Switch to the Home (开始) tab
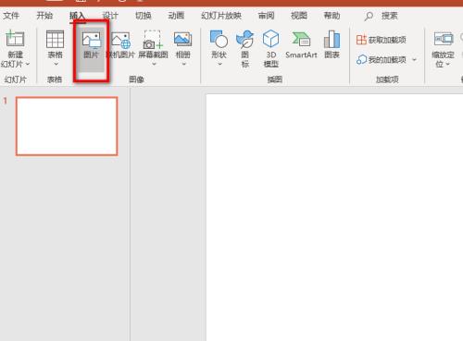 pyautogui.click(x=44, y=16)
